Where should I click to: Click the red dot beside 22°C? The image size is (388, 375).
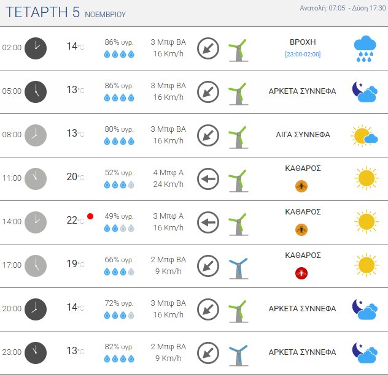[90, 216]
